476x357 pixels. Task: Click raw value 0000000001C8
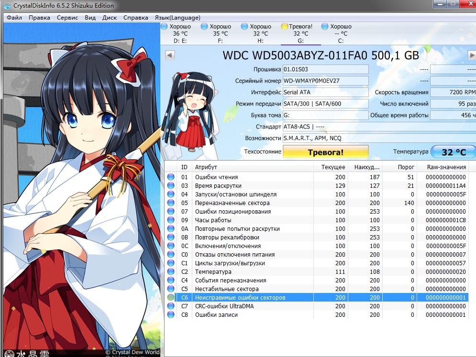point(446,220)
